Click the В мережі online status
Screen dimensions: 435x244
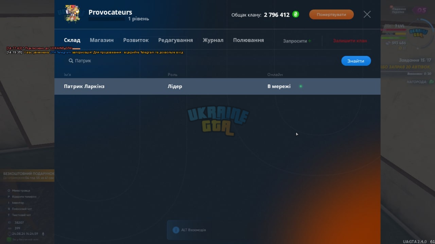279,86
